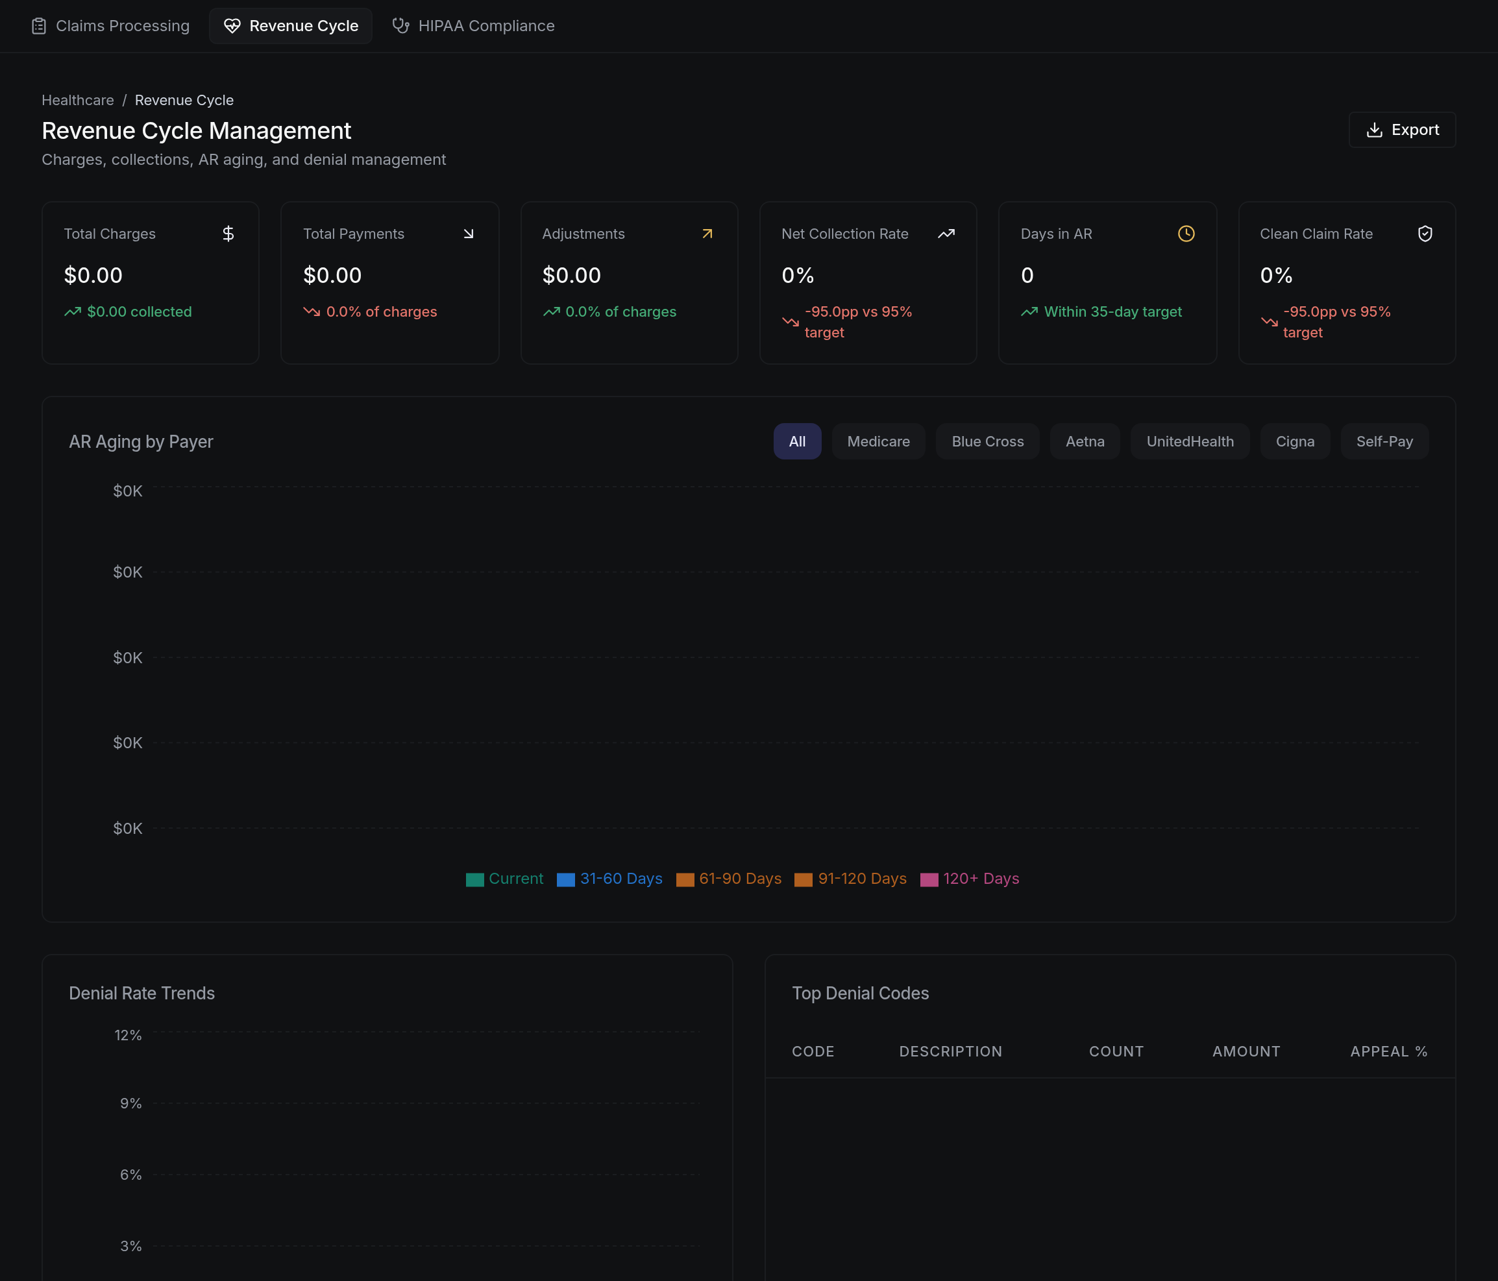The width and height of the screenshot is (1498, 1281).
Task: Export the revenue cycle report
Action: point(1402,129)
